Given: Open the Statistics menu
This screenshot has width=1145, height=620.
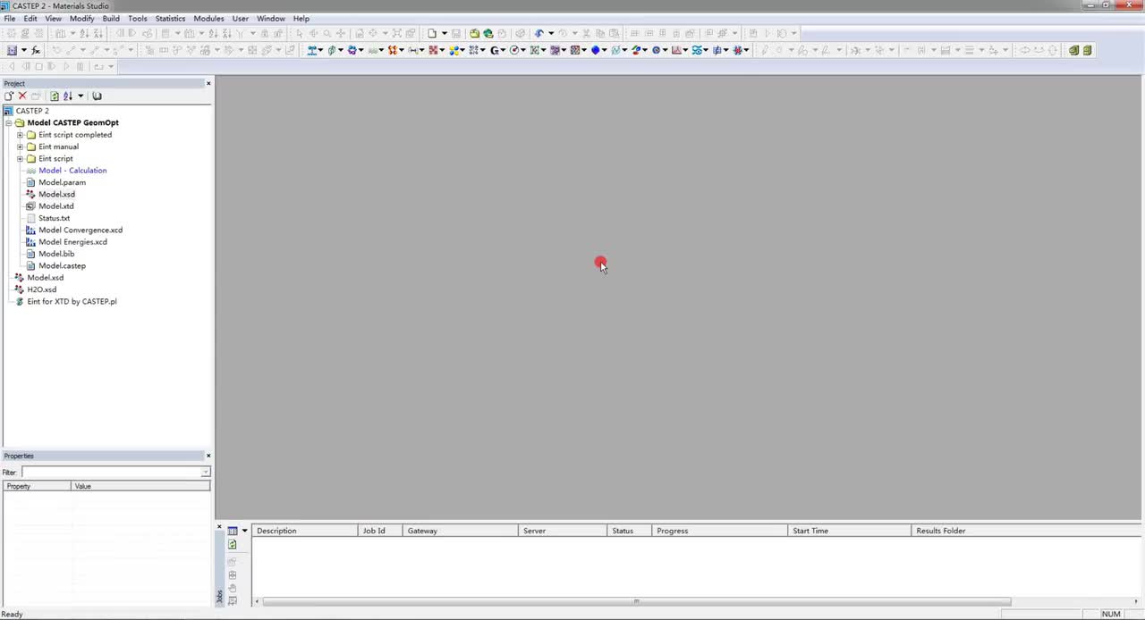Looking at the screenshot, I should click(170, 18).
